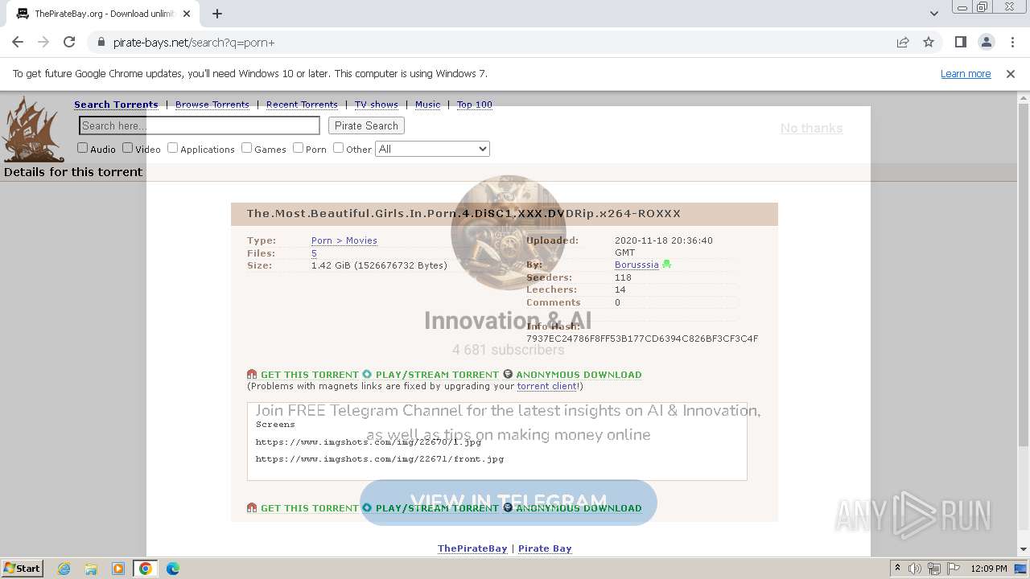Tick the Audio checkbox
The image size is (1030, 579).
[82, 148]
